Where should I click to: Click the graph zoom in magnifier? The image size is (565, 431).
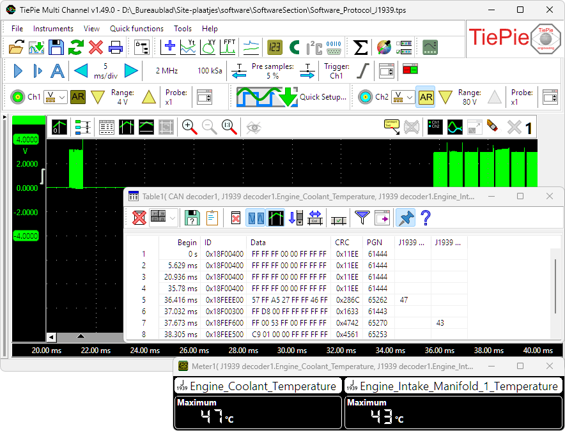190,127
